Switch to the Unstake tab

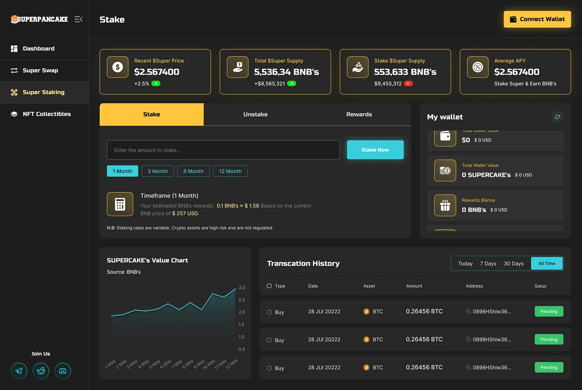pyautogui.click(x=255, y=114)
